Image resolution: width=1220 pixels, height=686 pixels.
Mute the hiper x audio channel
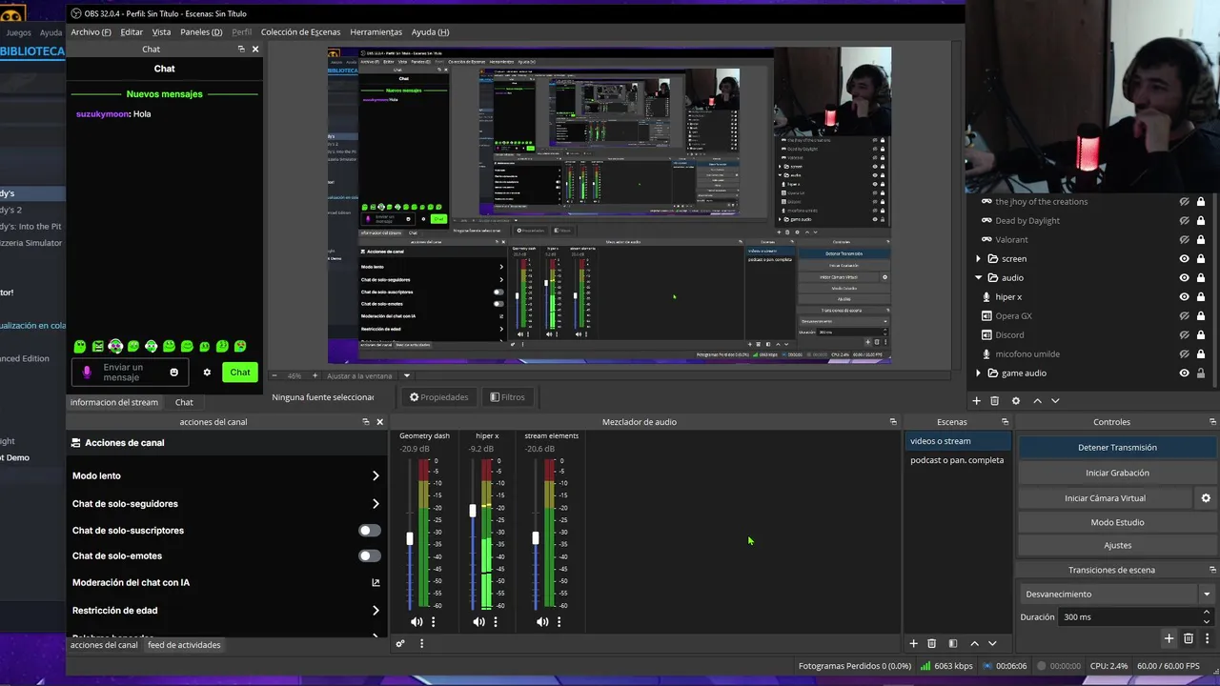478,621
